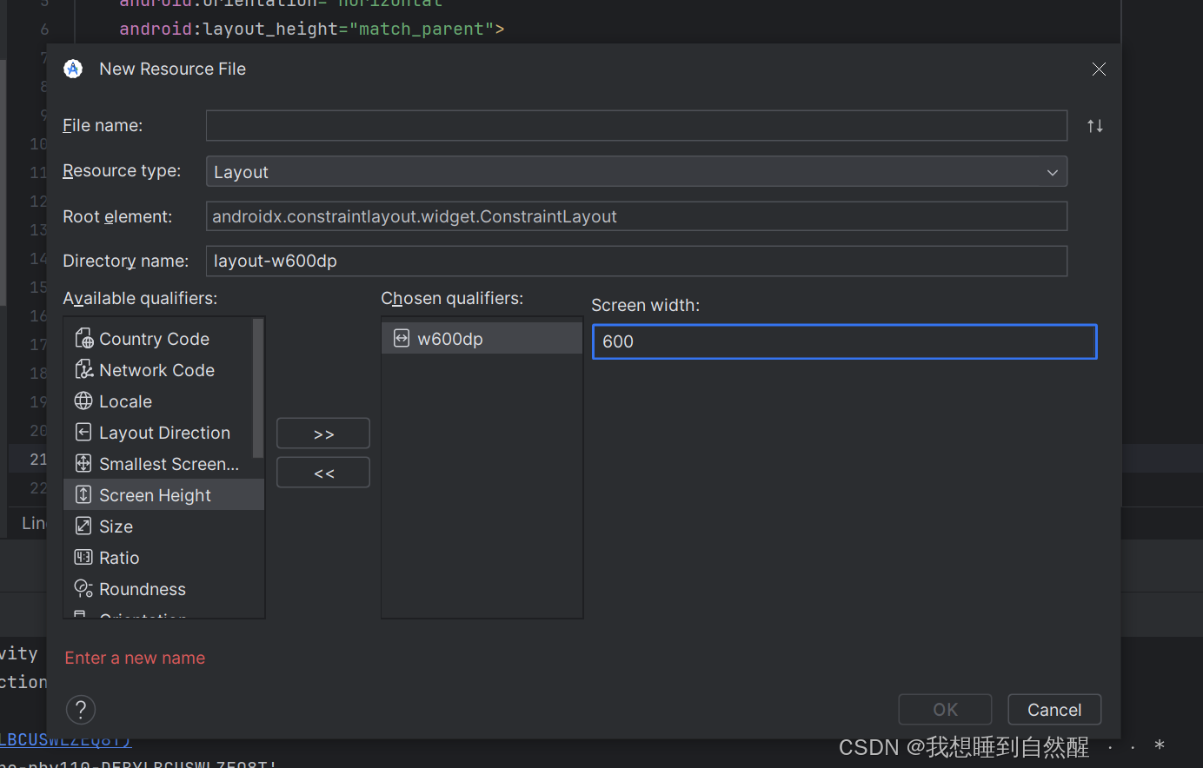Click the Size qualifier icon
Screen dimensions: 1203x768
click(83, 526)
